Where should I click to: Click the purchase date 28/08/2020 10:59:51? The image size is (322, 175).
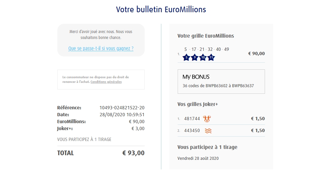coord(122,115)
